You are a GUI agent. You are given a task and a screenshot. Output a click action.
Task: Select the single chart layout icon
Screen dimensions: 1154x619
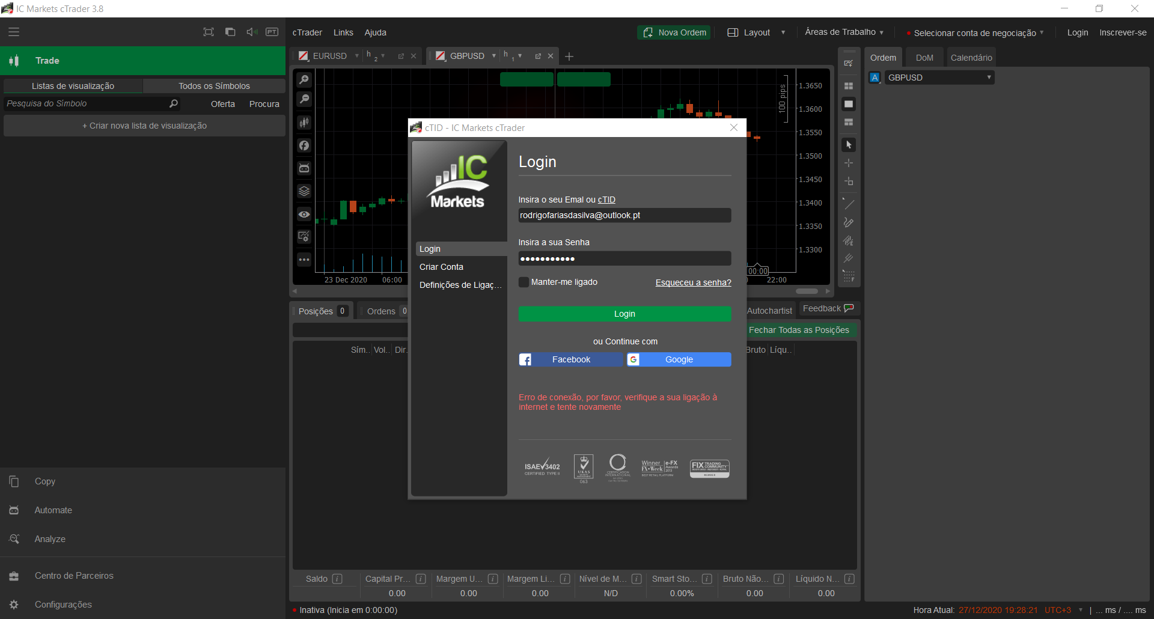coord(849,104)
